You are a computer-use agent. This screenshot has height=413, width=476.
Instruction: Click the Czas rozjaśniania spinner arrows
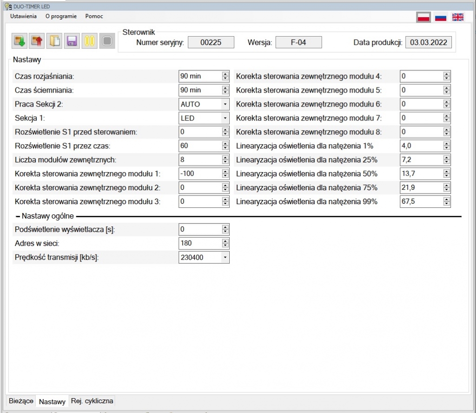click(225, 76)
